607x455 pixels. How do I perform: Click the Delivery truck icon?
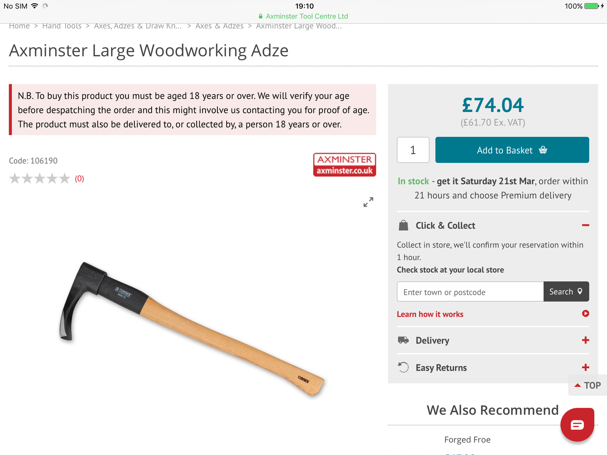(403, 340)
